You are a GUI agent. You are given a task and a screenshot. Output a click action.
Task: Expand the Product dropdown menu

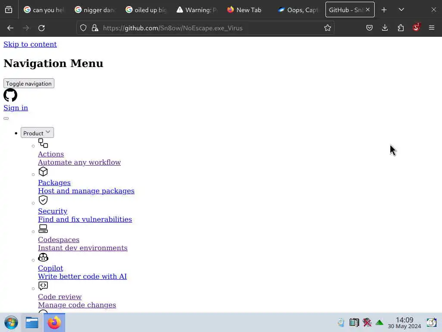point(37,133)
